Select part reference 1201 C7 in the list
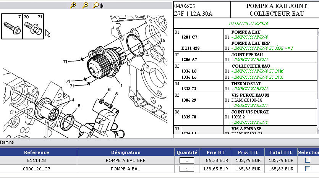 pyautogui.click(x=189, y=37)
